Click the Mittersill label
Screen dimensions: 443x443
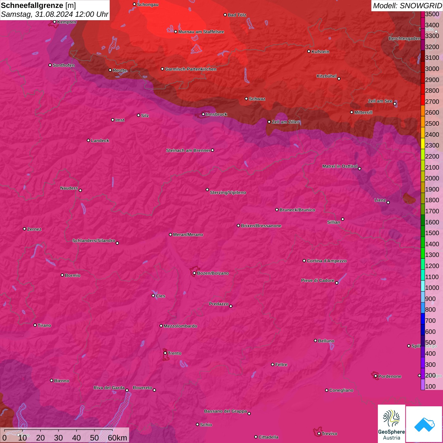[x=363, y=112]
